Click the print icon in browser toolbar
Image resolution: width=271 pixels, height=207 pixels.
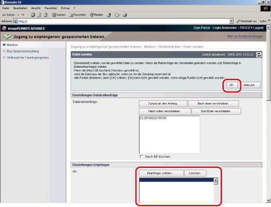pos(125,15)
